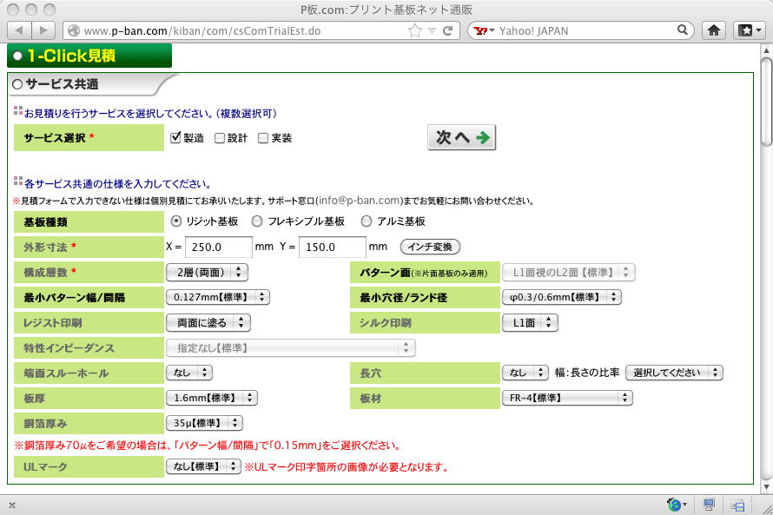Reload the page with the refresh icon

coord(447,31)
